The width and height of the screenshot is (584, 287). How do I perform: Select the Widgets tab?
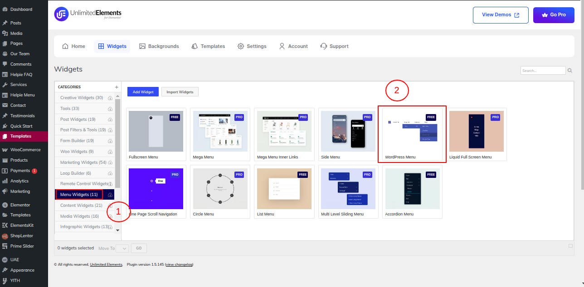coord(112,46)
